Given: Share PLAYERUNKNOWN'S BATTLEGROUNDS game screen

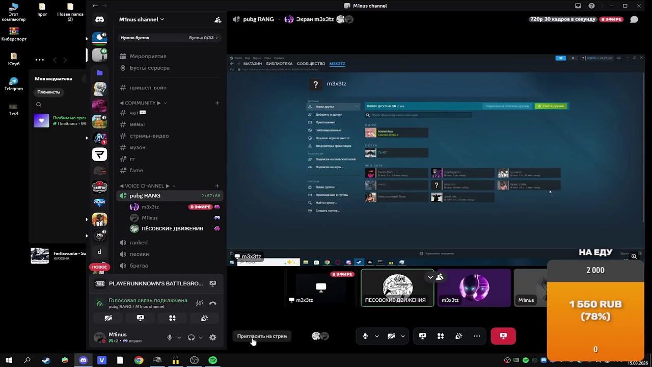Looking at the screenshot, I should [213, 283].
